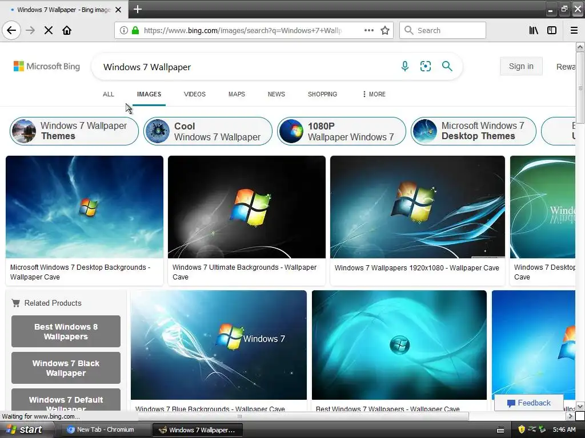The height and width of the screenshot is (438, 585).
Task: Search by voice using microphone icon
Action: (405, 66)
